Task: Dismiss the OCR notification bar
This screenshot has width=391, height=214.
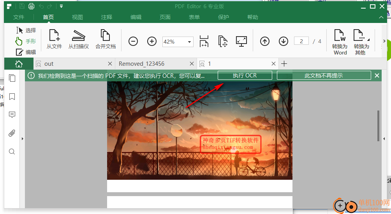Action: click(x=377, y=75)
